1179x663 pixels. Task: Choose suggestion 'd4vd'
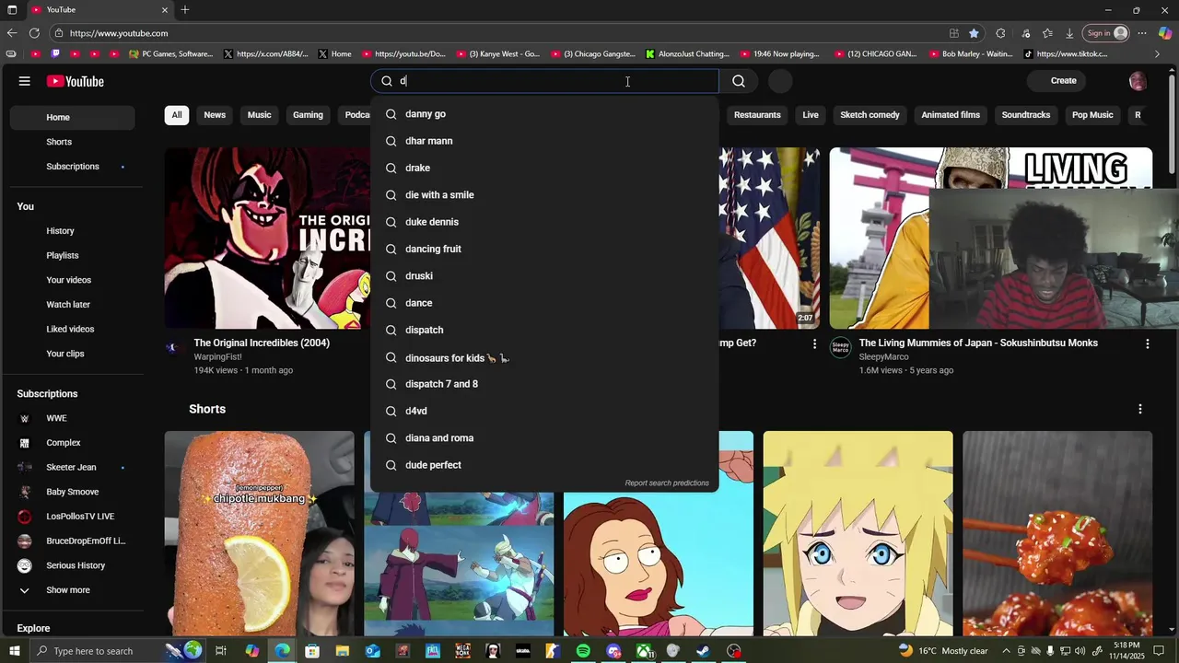point(543,411)
